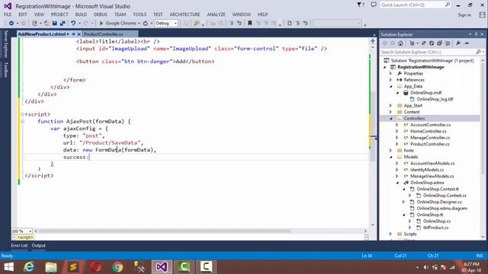Image resolution: width=488 pixels, height=274 pixels.
Task: Click the Navigate Backward toolbar icon
Action: pyautogui.click(x=11, y=24)
